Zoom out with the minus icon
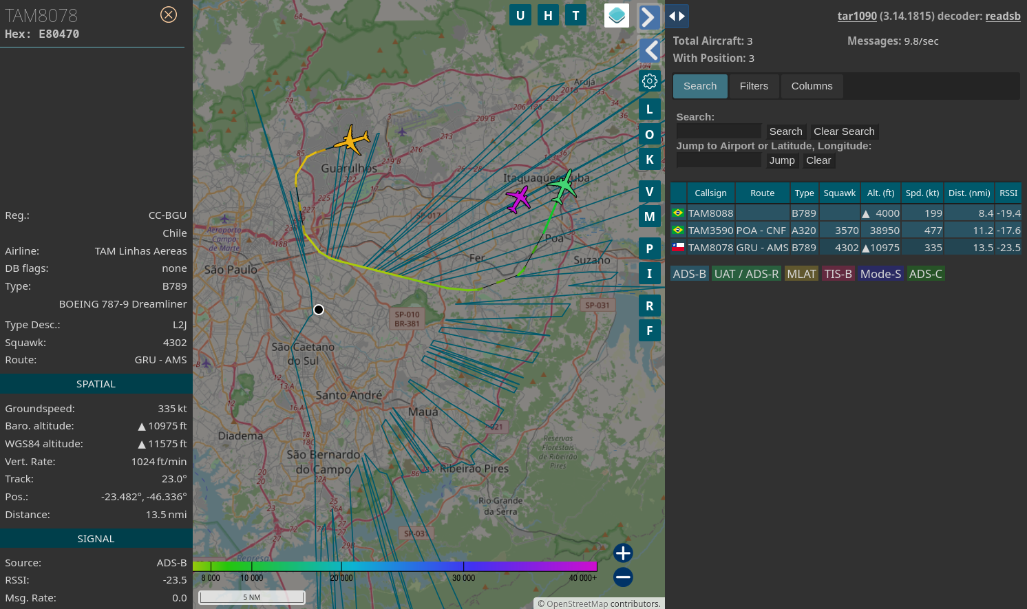Image resolution: width=1027 pixels, height=609 pixels. point(623,577)
